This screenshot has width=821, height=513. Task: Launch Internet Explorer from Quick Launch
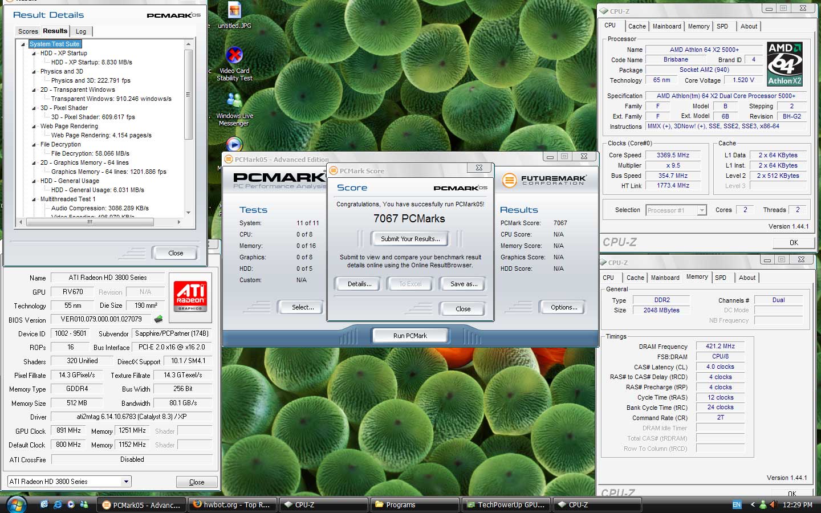tap(58, 504)
